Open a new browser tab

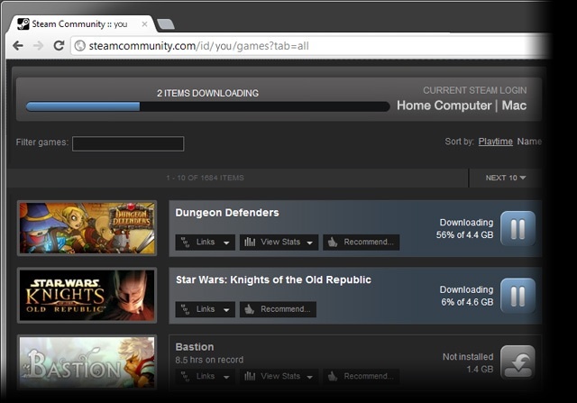coord(166,23)
